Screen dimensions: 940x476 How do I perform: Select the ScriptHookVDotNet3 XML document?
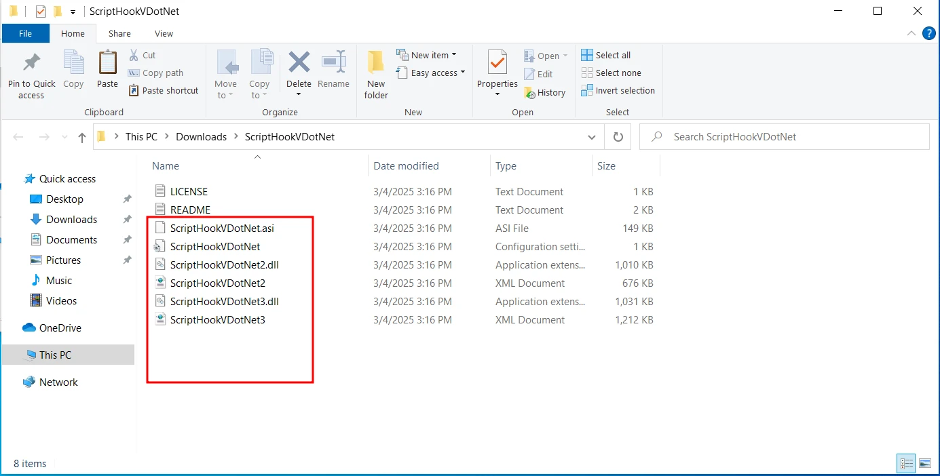(x=218, y=320)
